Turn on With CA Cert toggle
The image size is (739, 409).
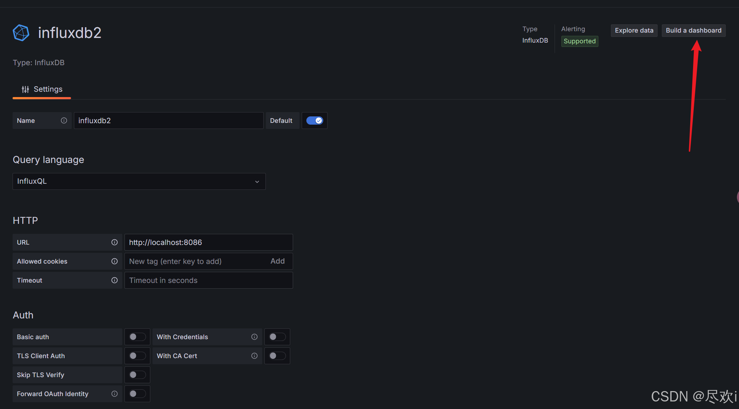click(x=277, y=356)
